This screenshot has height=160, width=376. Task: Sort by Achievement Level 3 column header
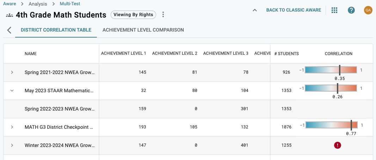226,53
